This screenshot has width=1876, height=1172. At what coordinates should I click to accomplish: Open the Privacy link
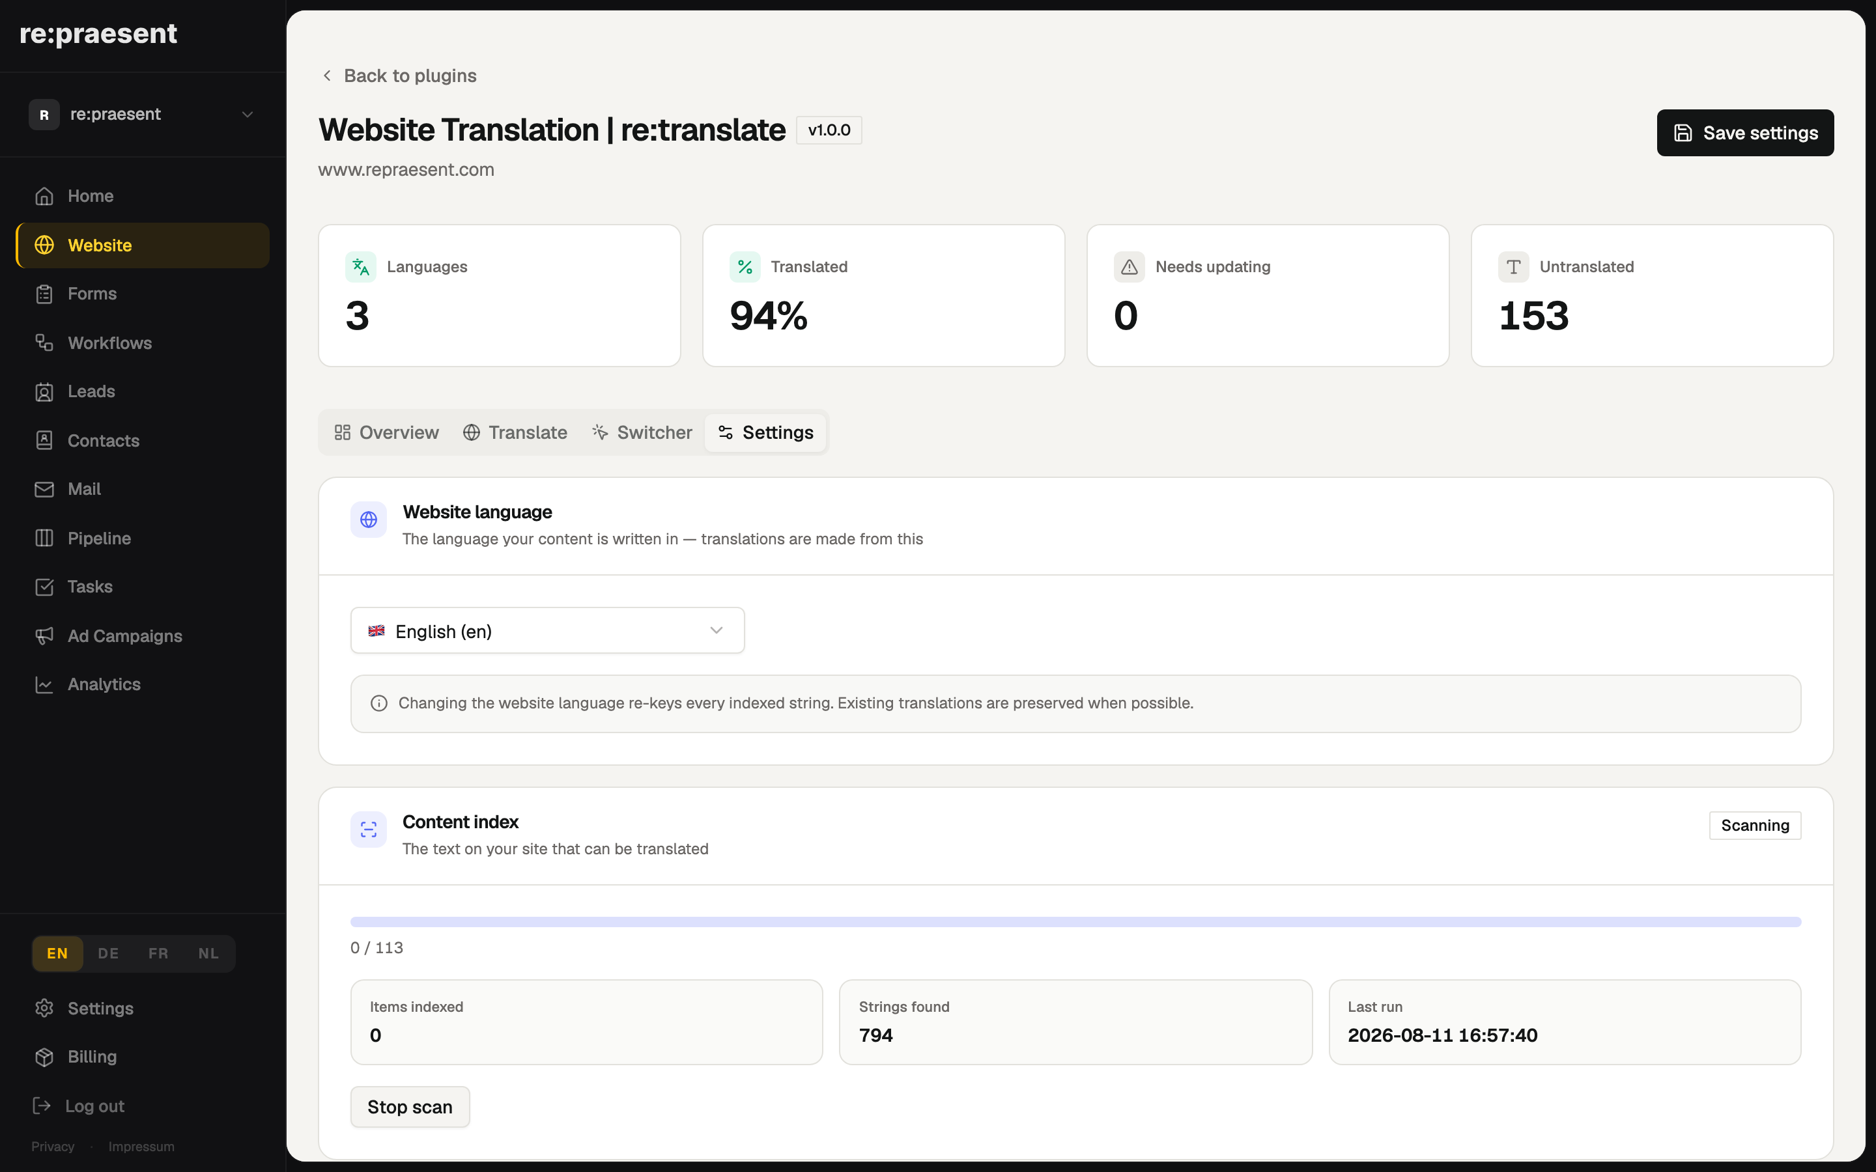(x=53, y=1147)
